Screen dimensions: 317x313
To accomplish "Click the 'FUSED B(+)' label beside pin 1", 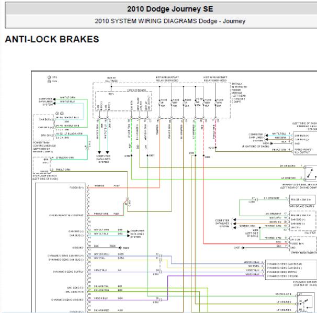I will pos(76,187).
